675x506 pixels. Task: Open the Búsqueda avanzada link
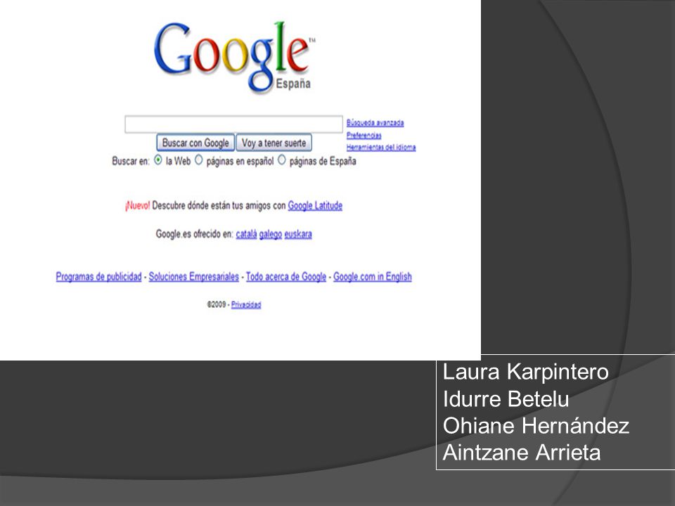tap(375, 123)
